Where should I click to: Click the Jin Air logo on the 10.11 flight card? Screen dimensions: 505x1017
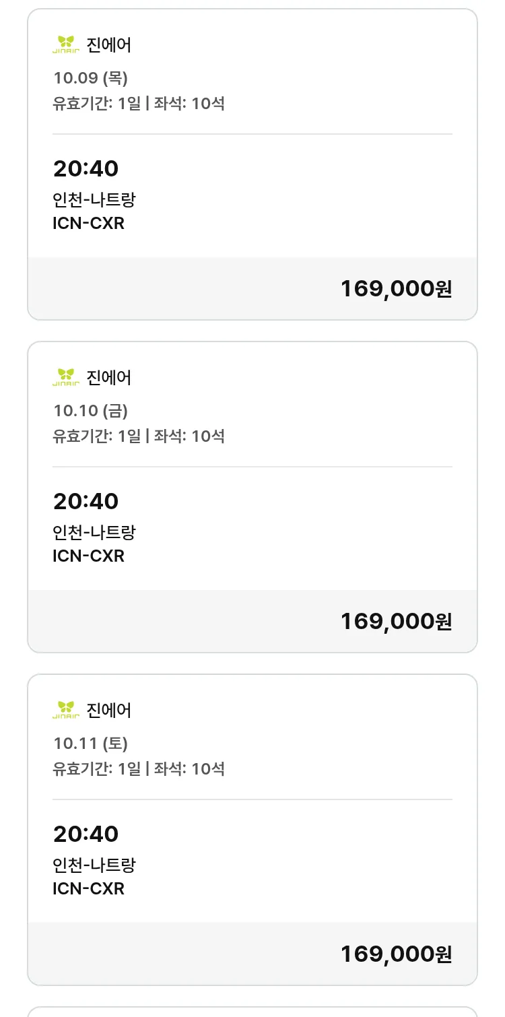[x=66, y=711]
